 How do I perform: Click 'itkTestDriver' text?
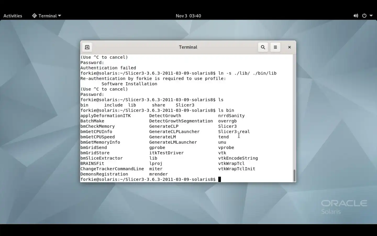click(x=166, y=153)
